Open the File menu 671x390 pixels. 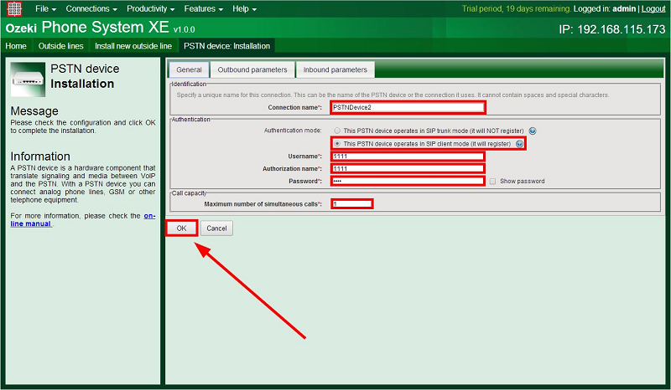(x=45, y=8)
